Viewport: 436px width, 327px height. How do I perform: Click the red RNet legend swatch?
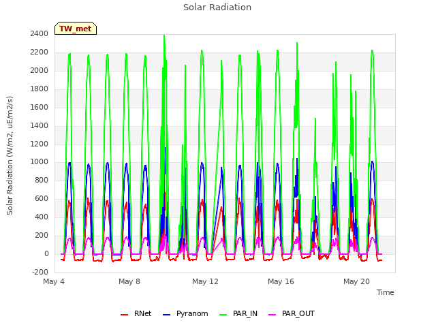124,315
